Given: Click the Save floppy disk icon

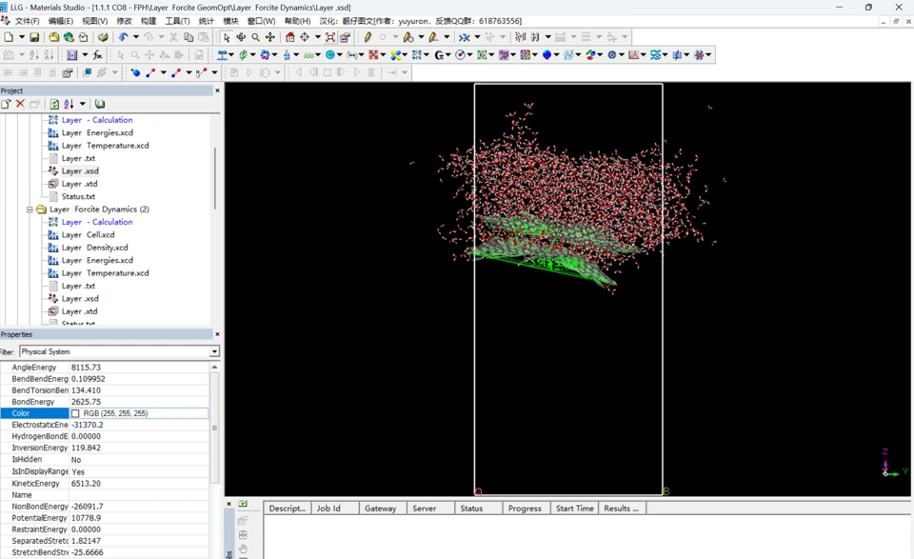Looking at the screenshot, I should (x=34, y=37).
